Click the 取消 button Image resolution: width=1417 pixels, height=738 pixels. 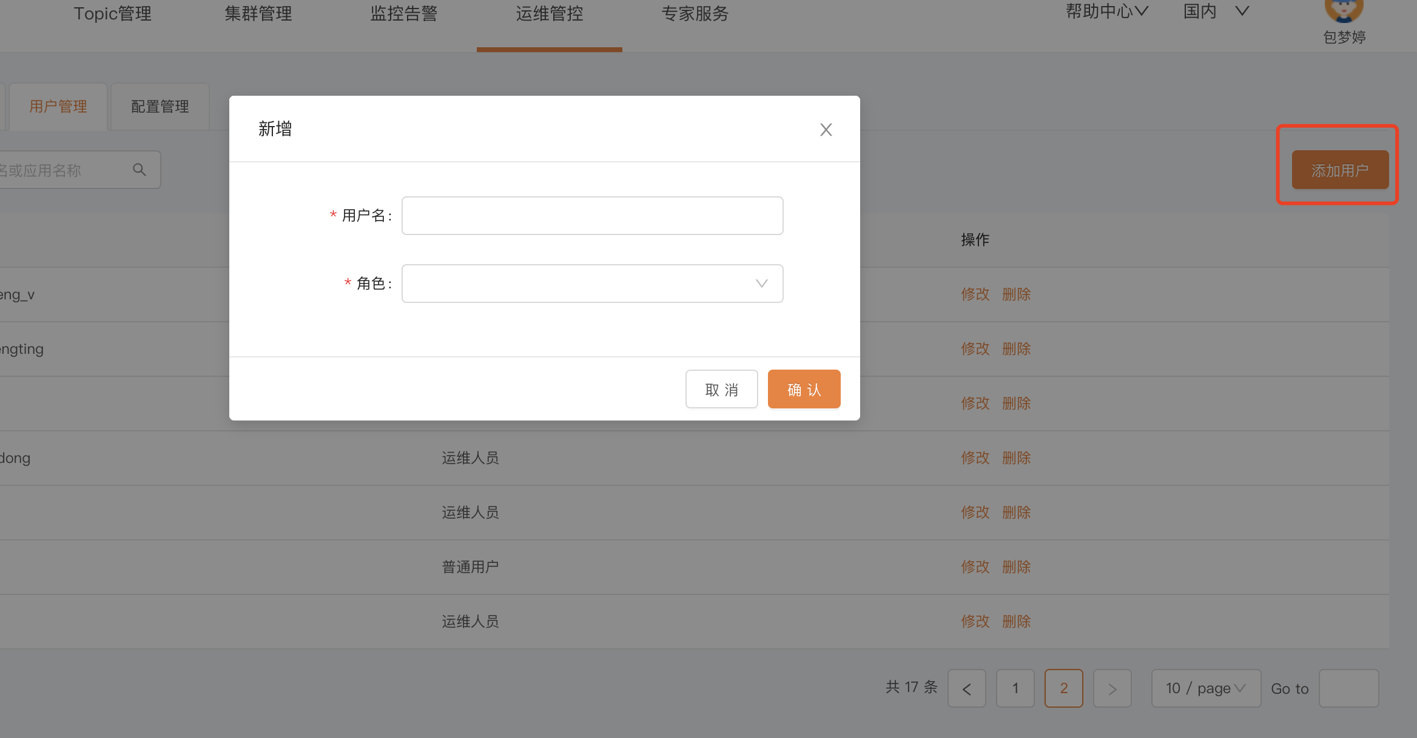(x=721, y=389)
